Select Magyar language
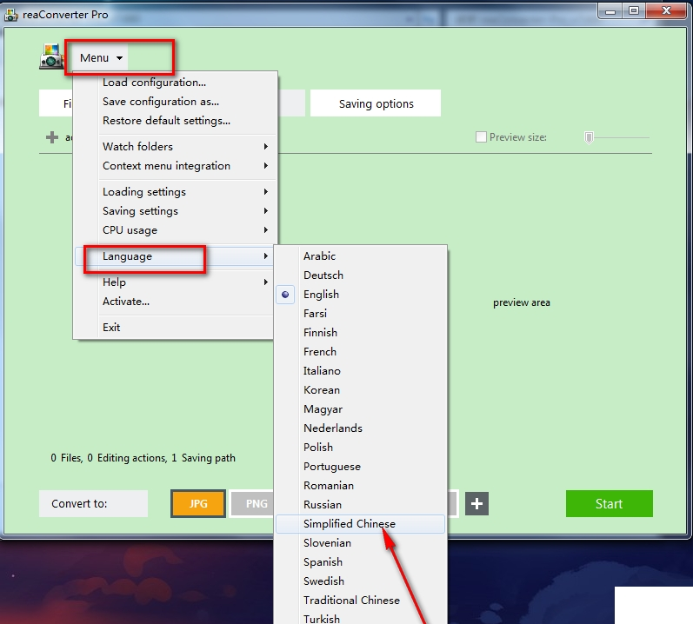The width and height of the screenshot is (693, 624). [360, 409]
